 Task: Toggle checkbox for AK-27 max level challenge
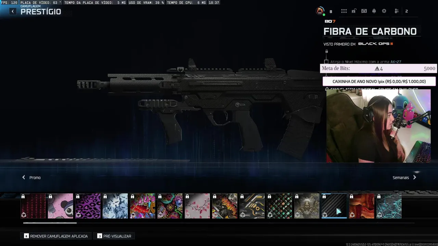tap(326, 62)
